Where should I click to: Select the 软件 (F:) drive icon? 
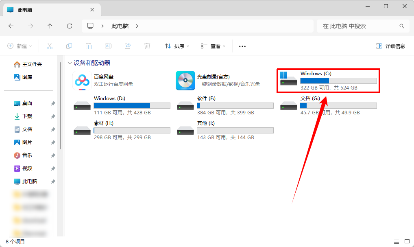[185, 106]
